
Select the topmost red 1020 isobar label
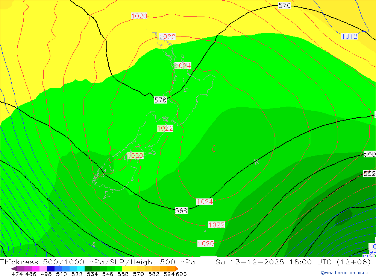pos(139,16)
